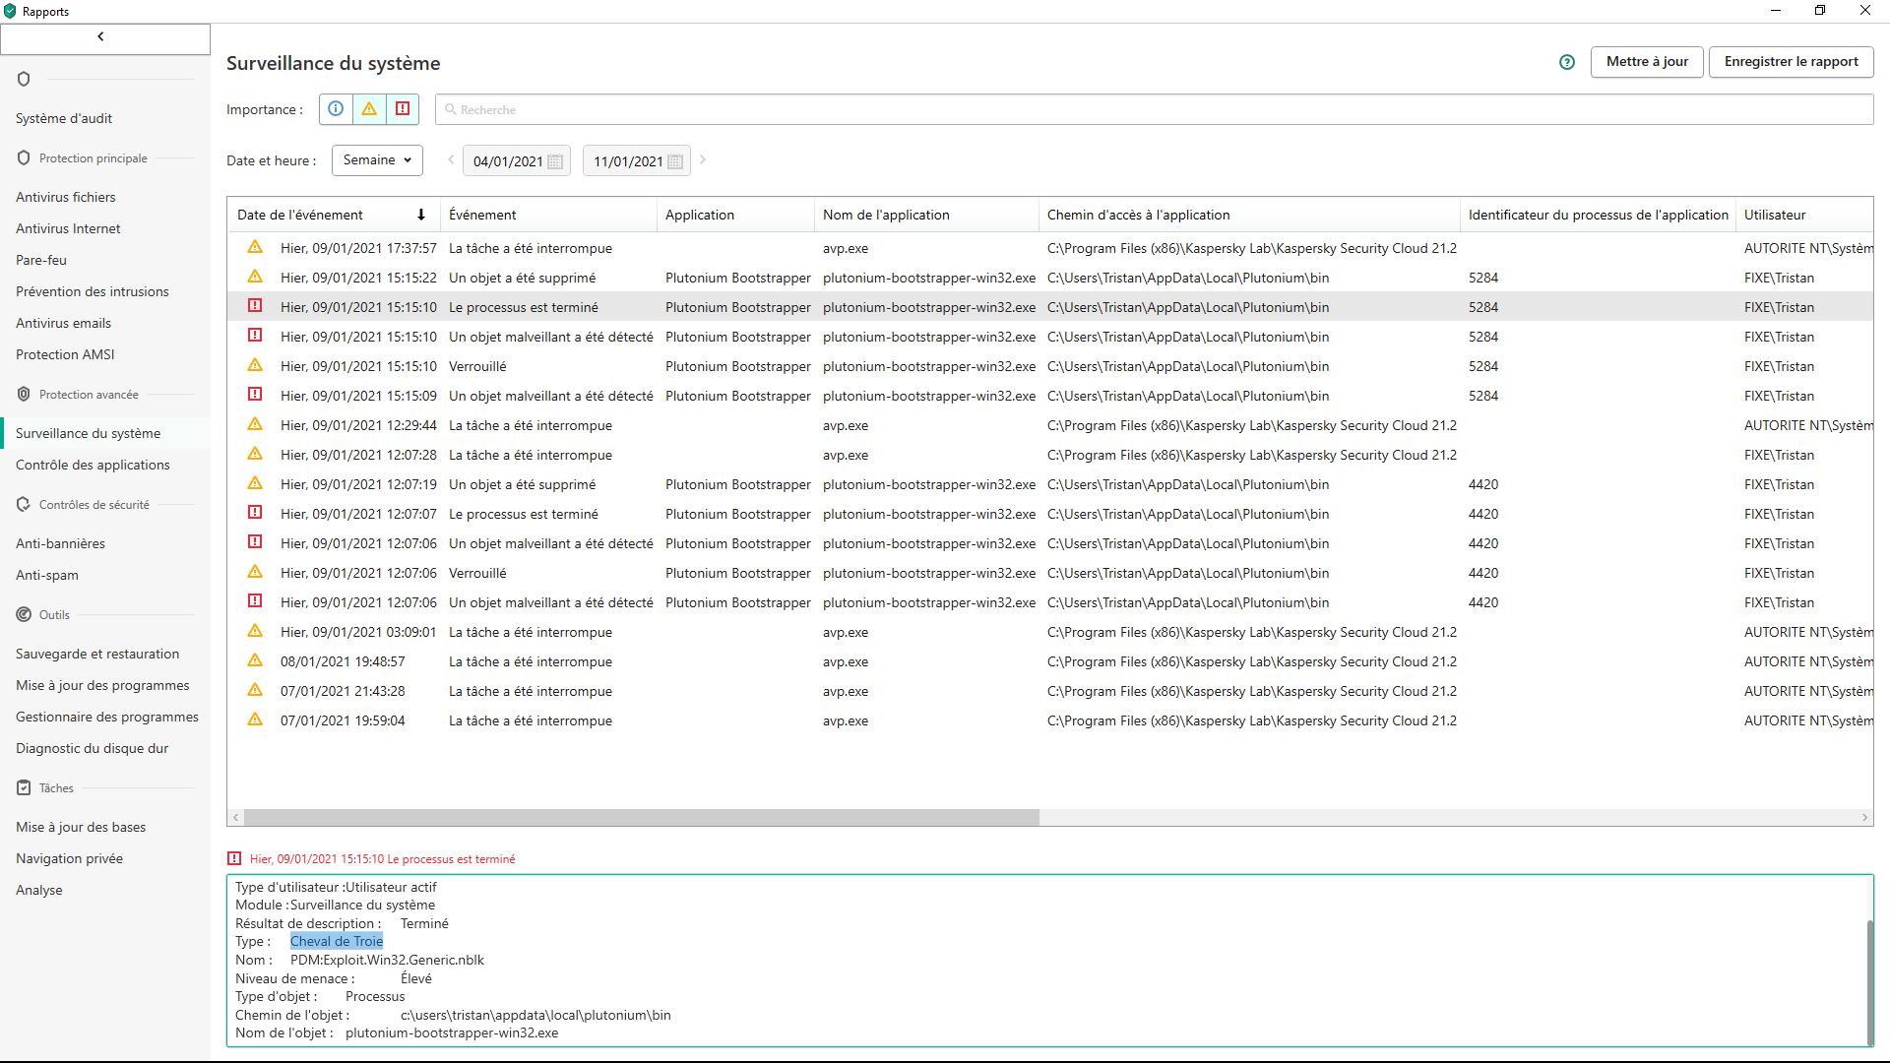Sort by Chemin d'accès à l'application column
The width and height of the screenshot is (1890, 1063).
tap(1249, 215)
